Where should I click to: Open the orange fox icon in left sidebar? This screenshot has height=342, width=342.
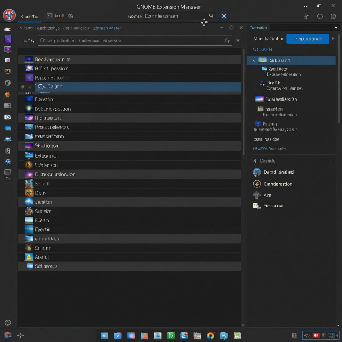(x=8, y=94)
